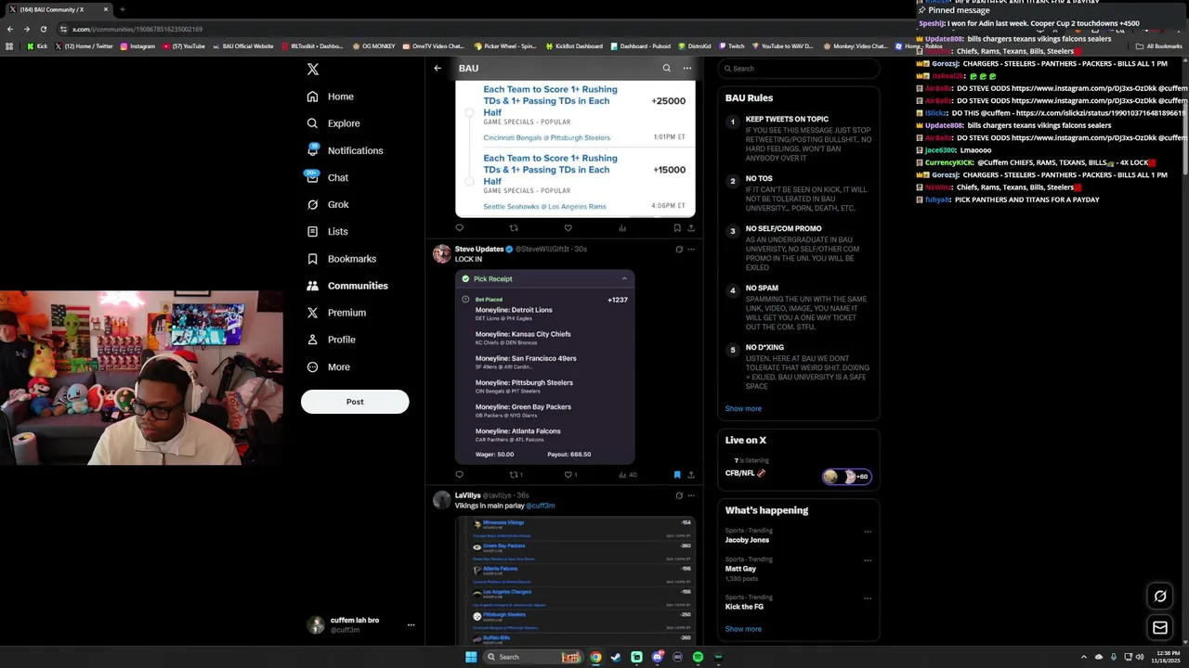Open the floating Grok button
Viewport: 1189px width, 668px height.
[1160, 596]
